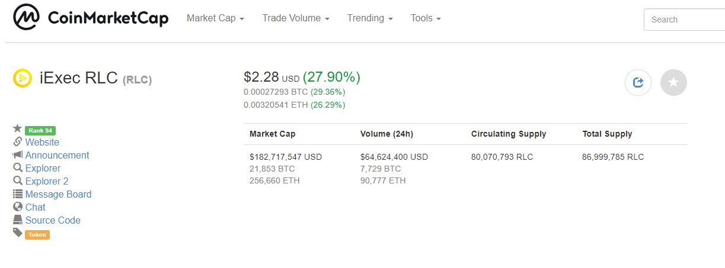Click the iExec RLC yellow coin icon
This screenshot has width=725, height=268.
click(x=23, y=78)
